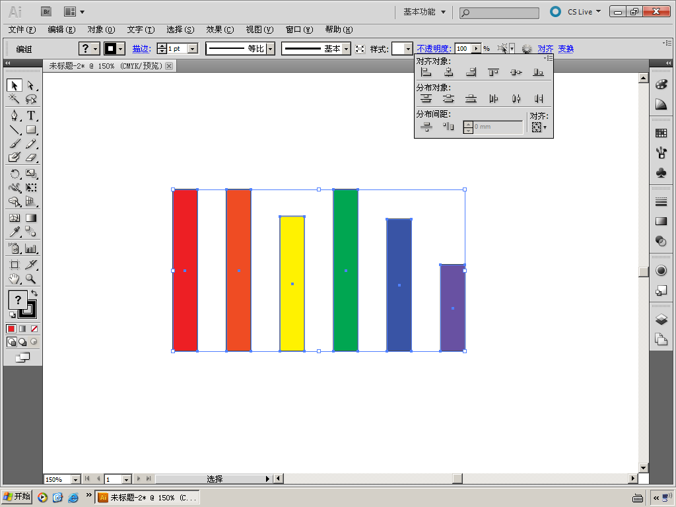
Task: Click horizontal align center icon
Action: (x=449, y=73)
